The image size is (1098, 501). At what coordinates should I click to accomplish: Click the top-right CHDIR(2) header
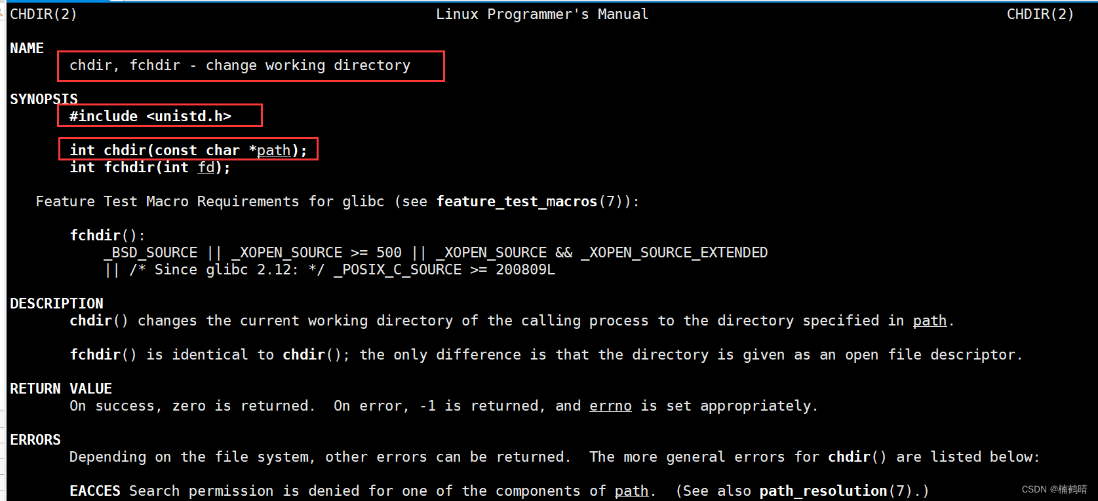pyautogui.click(x=1040, y=14)
